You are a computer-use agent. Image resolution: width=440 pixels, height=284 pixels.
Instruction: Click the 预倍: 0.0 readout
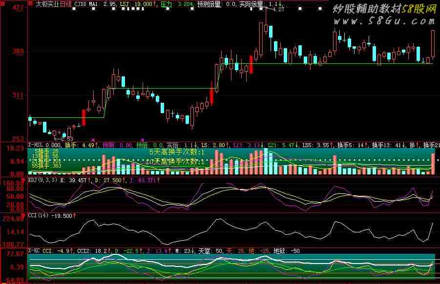pos(150,145)
